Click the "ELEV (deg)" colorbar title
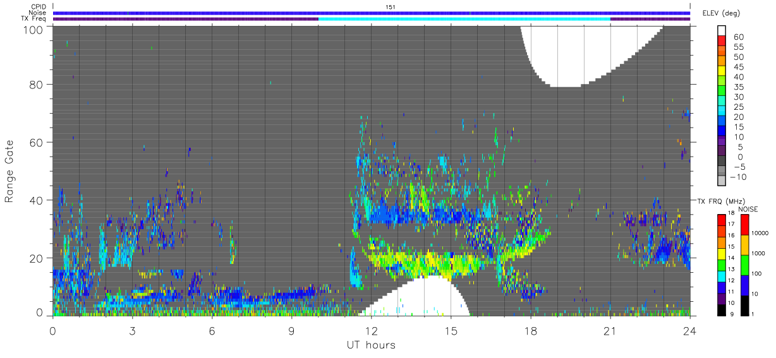The width and height of the screenshot is (776, 358). [x=721, y=13]
